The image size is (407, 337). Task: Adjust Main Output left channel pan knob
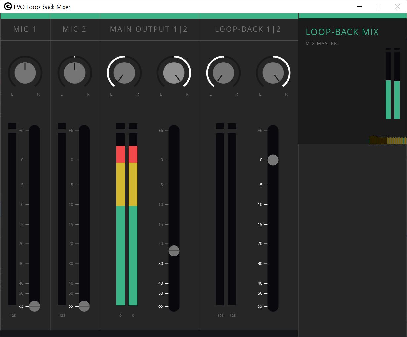click(124, 73)
